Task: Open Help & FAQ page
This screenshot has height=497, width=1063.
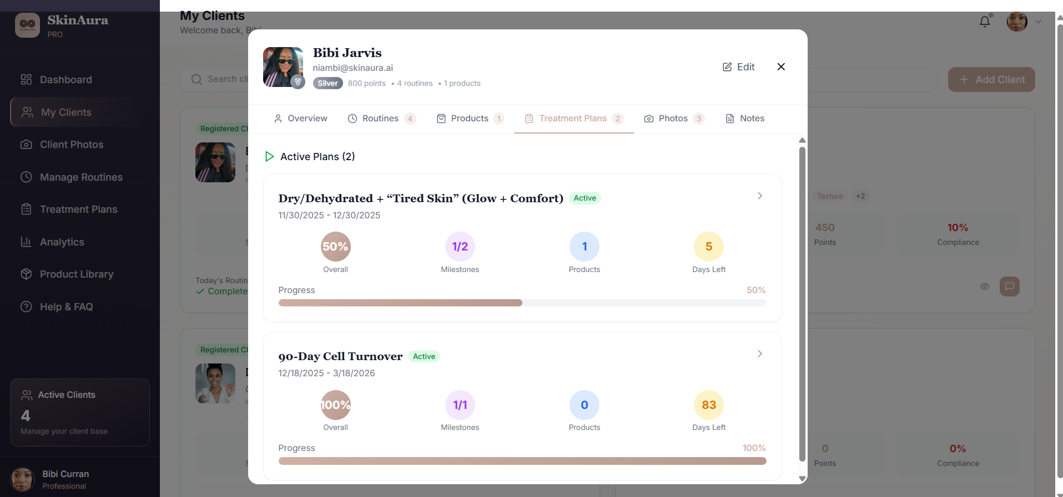Action: point(66,307)
